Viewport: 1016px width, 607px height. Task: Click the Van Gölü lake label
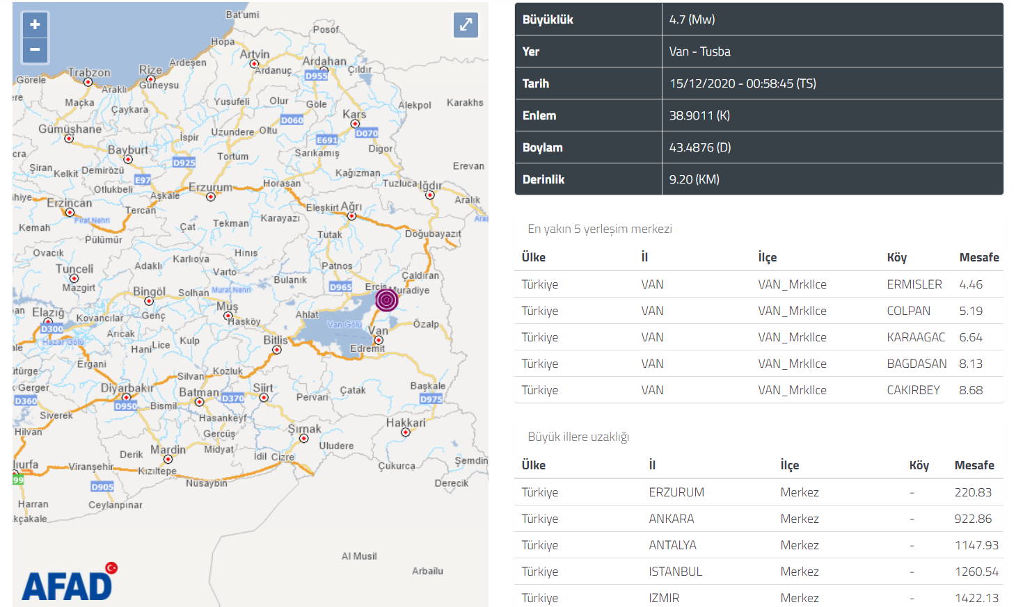344,325
